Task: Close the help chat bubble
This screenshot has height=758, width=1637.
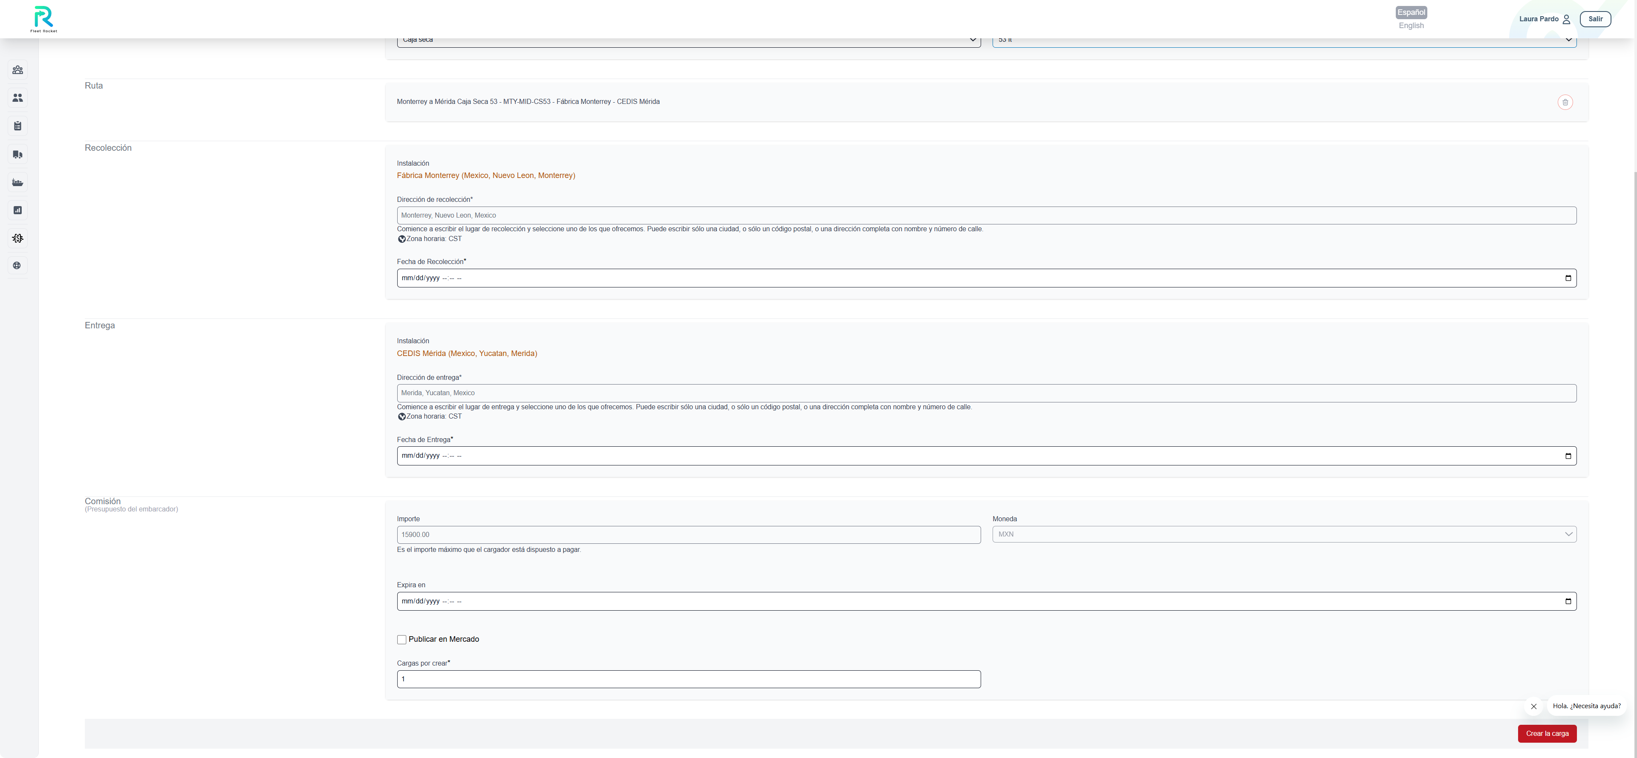Action: click(x=1533, y=706)
